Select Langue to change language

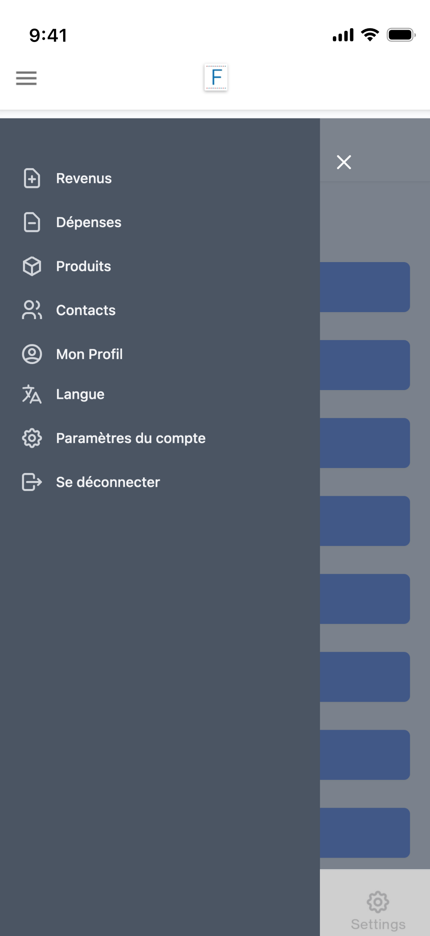[x=80, y=394]
